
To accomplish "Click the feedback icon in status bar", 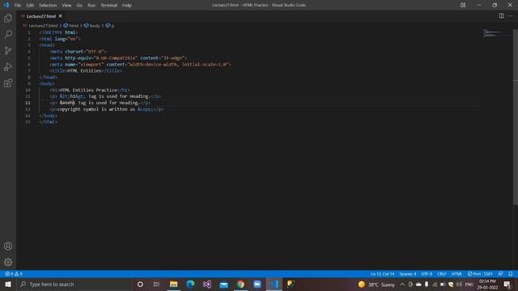I will (x=501, y=274).
